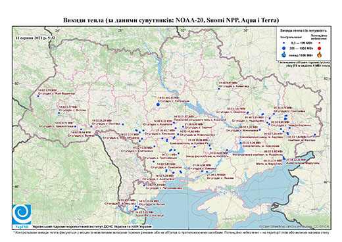Image resolution: width=342 pixels, height=242 pixels.
Task: Click the legend heading text
Action: (x=303, y=31)
